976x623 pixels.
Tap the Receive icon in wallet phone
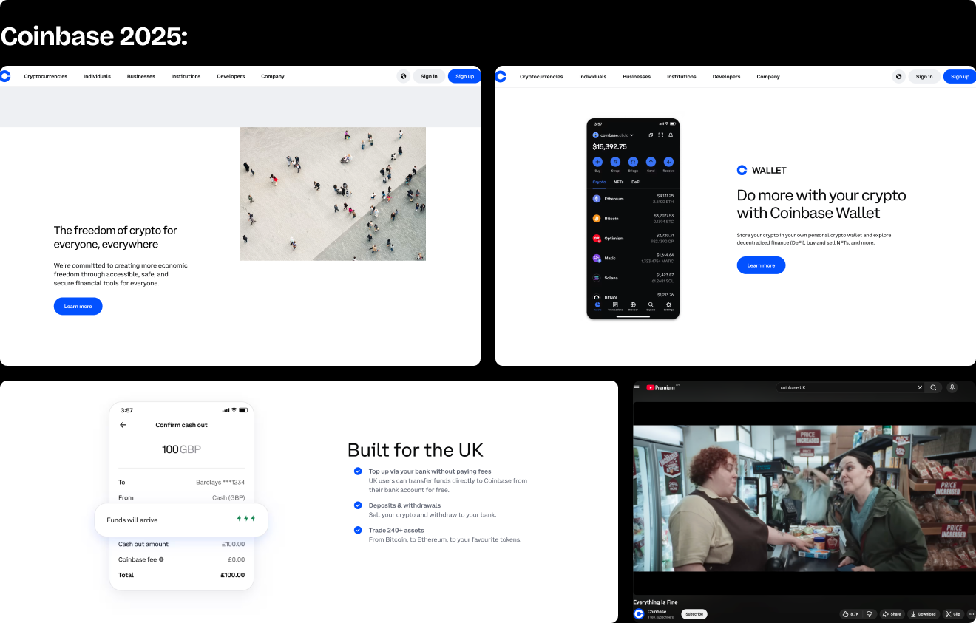(x=668, y=162)
